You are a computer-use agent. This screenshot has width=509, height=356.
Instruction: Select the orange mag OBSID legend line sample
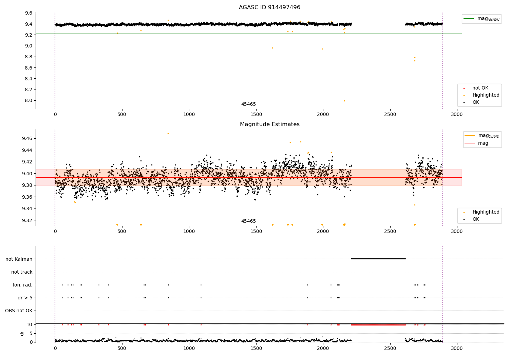click(470, 136)
